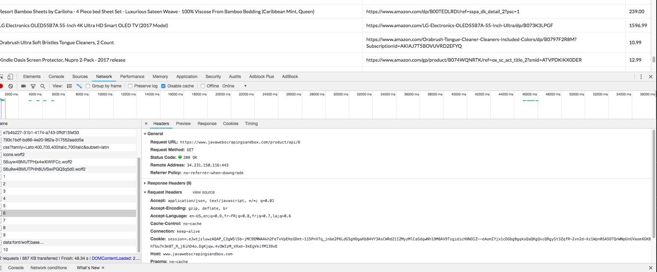The width and height of the screenshot is (657, 272).
Task: Click the Kindle Oasis Screen Protector URL
Action: 474,60
